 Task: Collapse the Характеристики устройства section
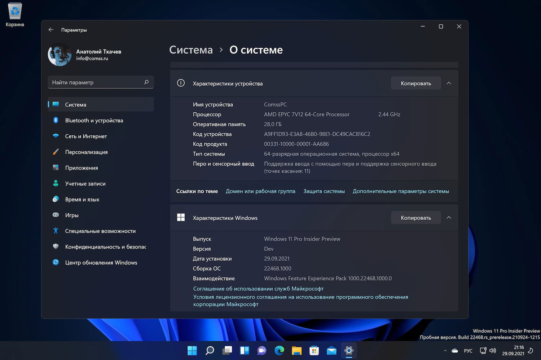pyautogui.click(x=449, y=83)
